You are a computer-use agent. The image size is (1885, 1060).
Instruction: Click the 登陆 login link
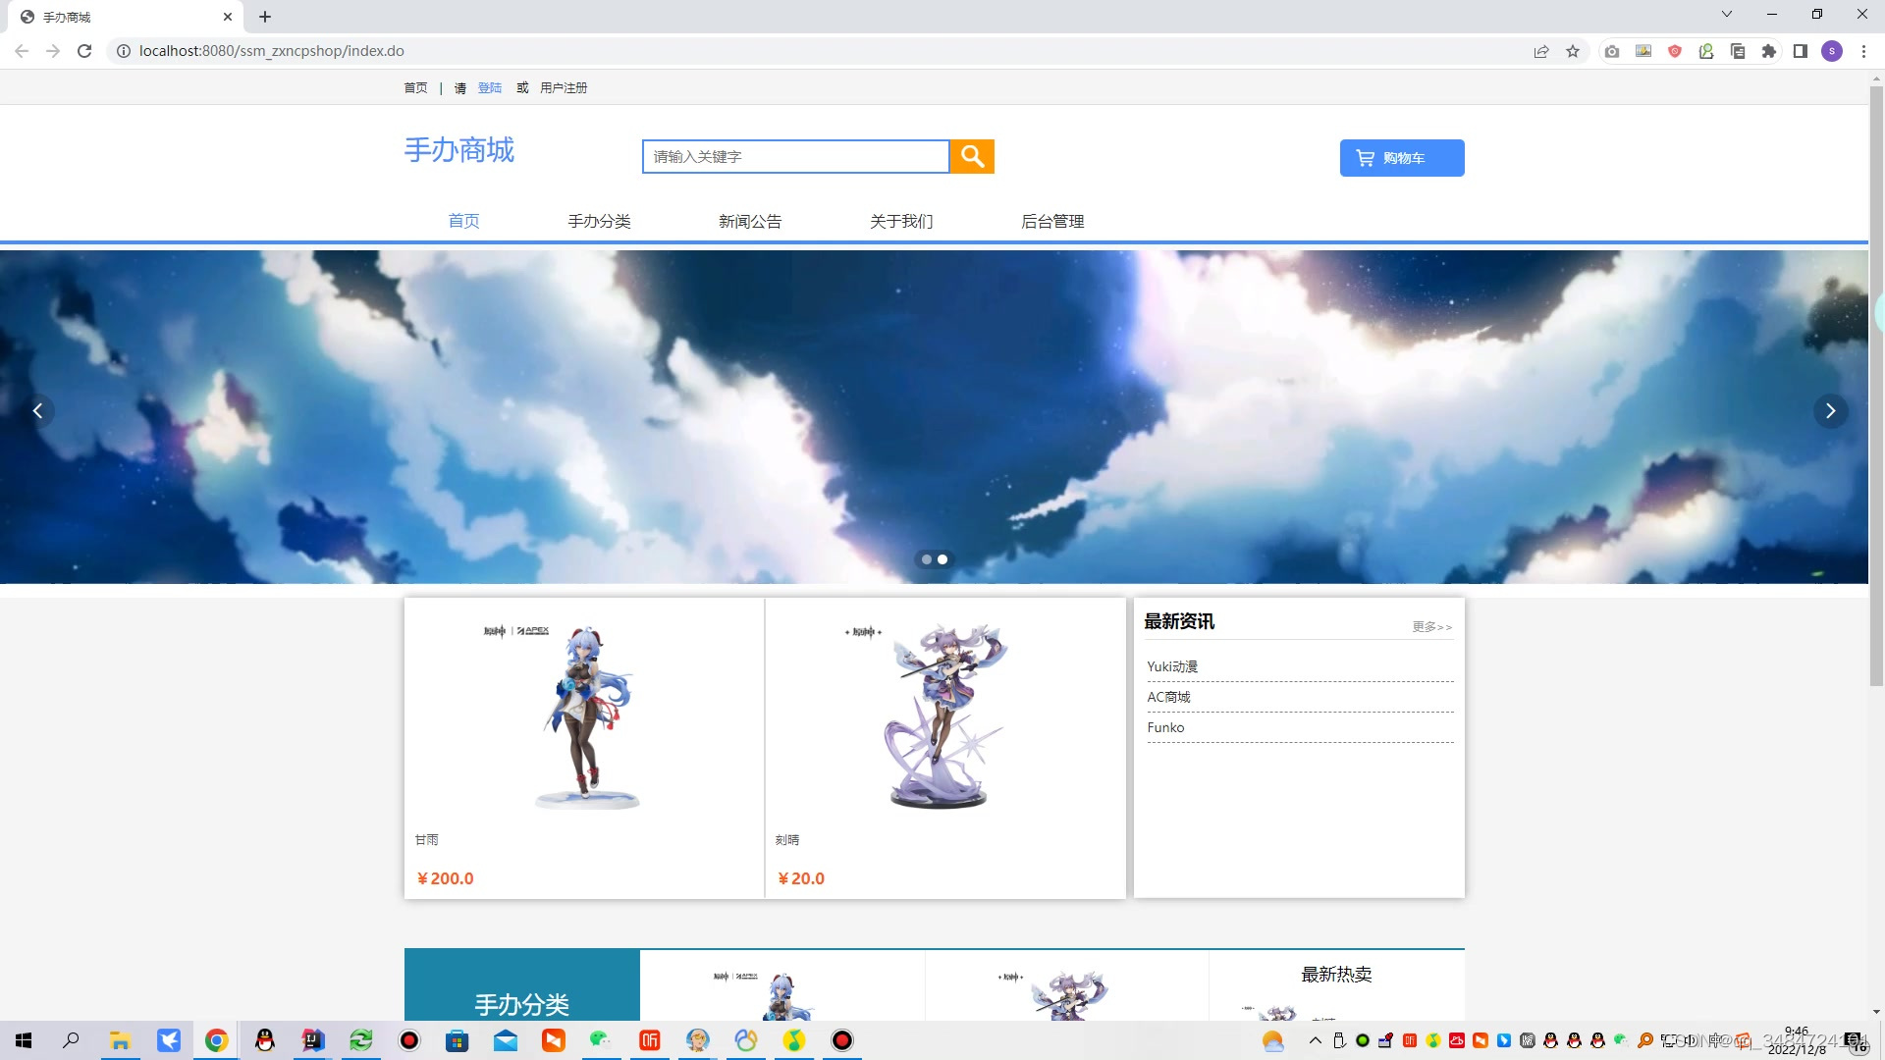pos(490,88)
